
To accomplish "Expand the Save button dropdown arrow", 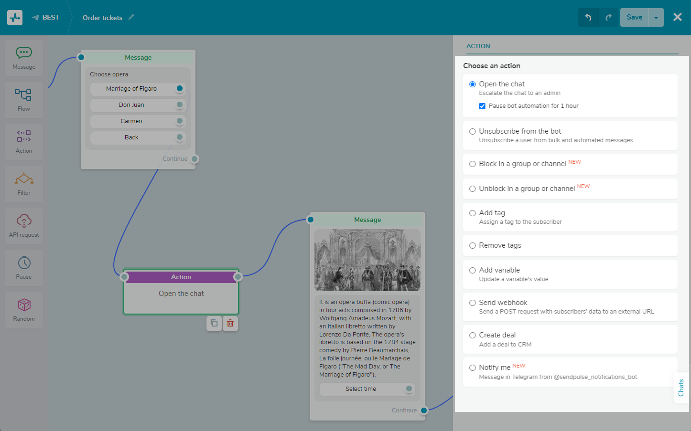I will [x=656, y=18].
